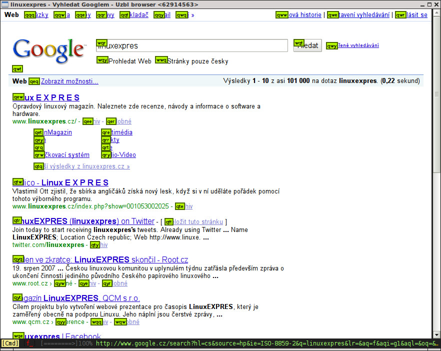
Task: Click the URL text in the status bar
Action: point(266,343)
